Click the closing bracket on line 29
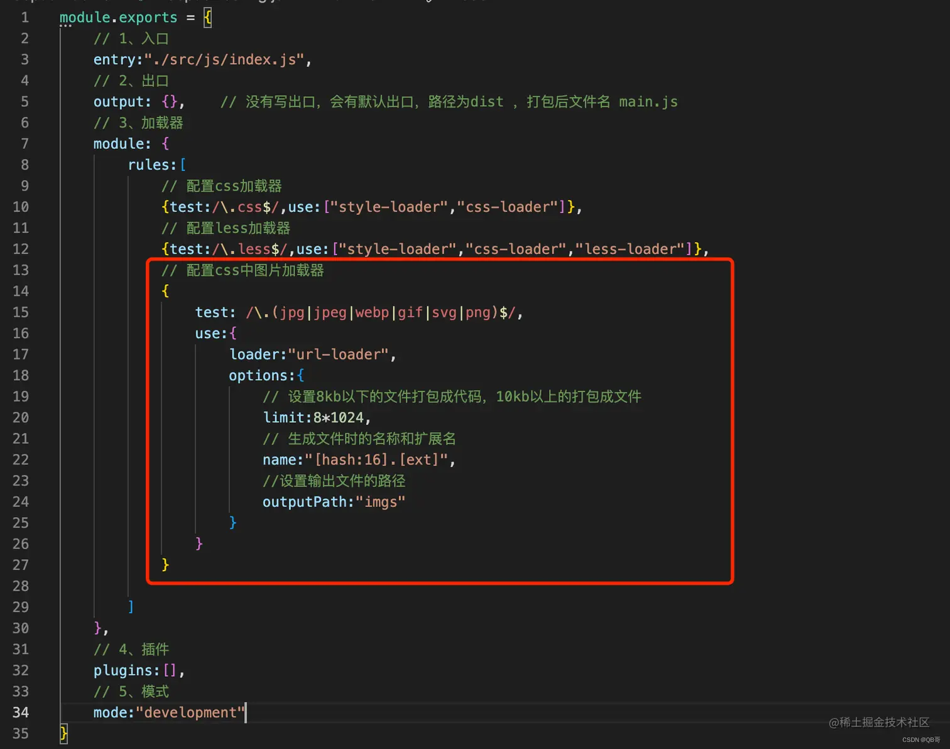This screenshot has height=749, width=950. click(x=131, y=606)
